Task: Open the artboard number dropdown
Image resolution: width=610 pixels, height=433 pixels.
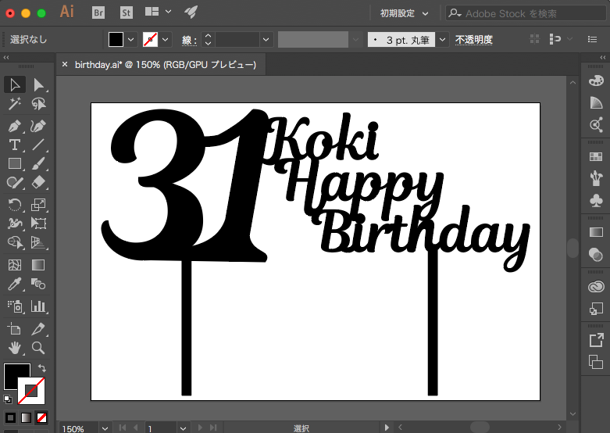Action: click(183, 428)
